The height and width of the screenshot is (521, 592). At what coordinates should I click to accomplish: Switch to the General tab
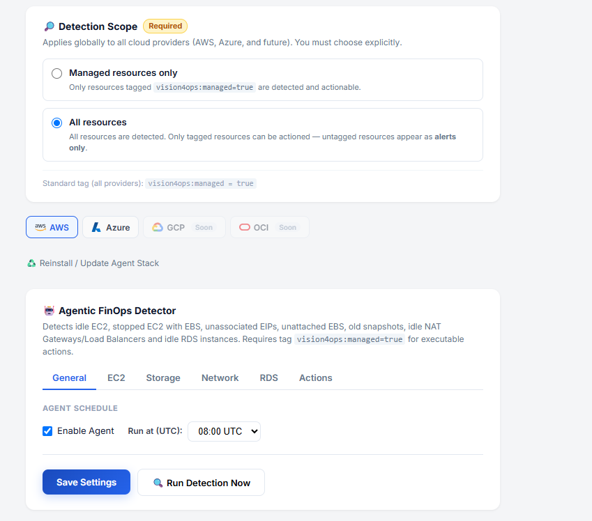[70, 378]
